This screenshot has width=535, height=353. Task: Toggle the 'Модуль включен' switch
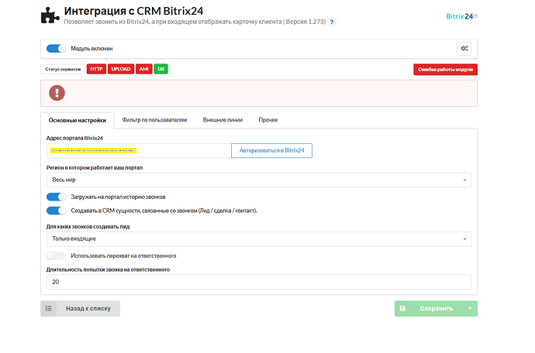coord(57,49)
